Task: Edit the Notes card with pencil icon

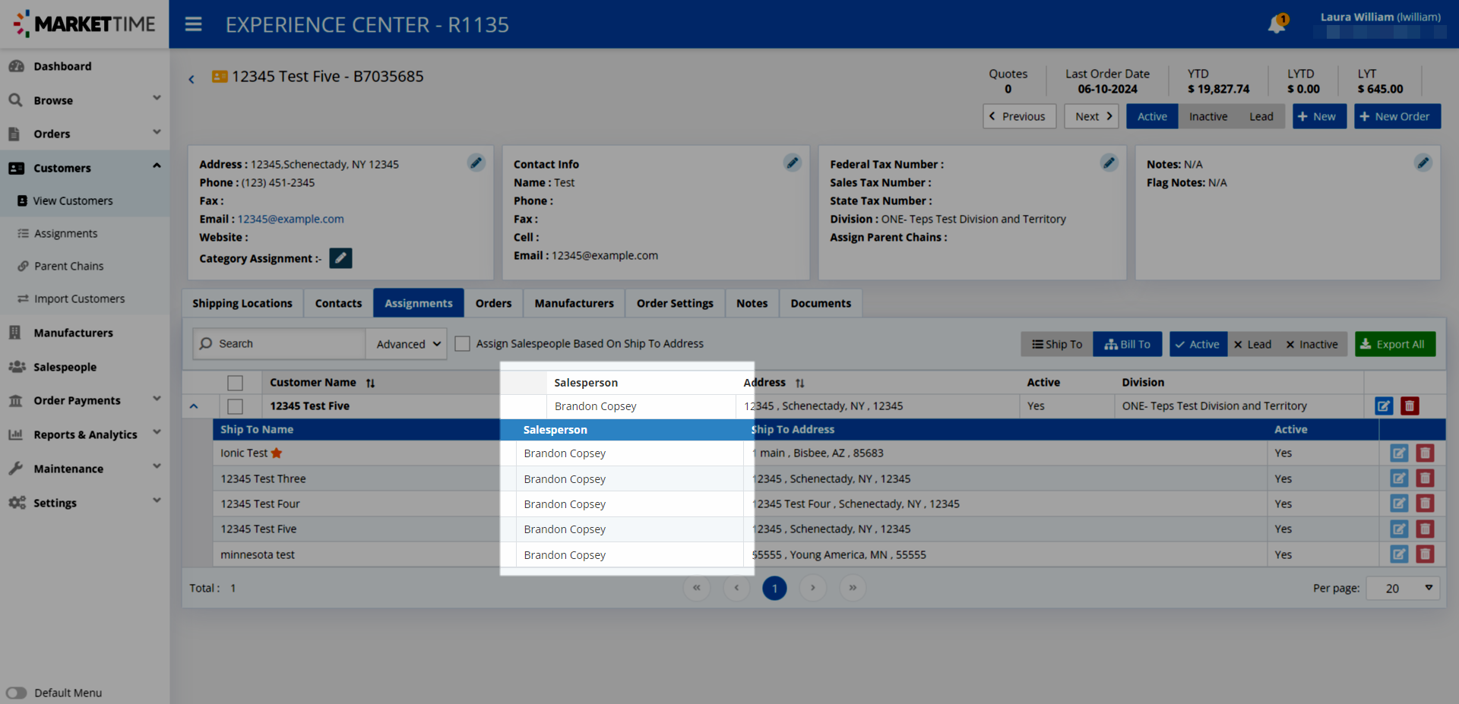Action: point(1423,163)
